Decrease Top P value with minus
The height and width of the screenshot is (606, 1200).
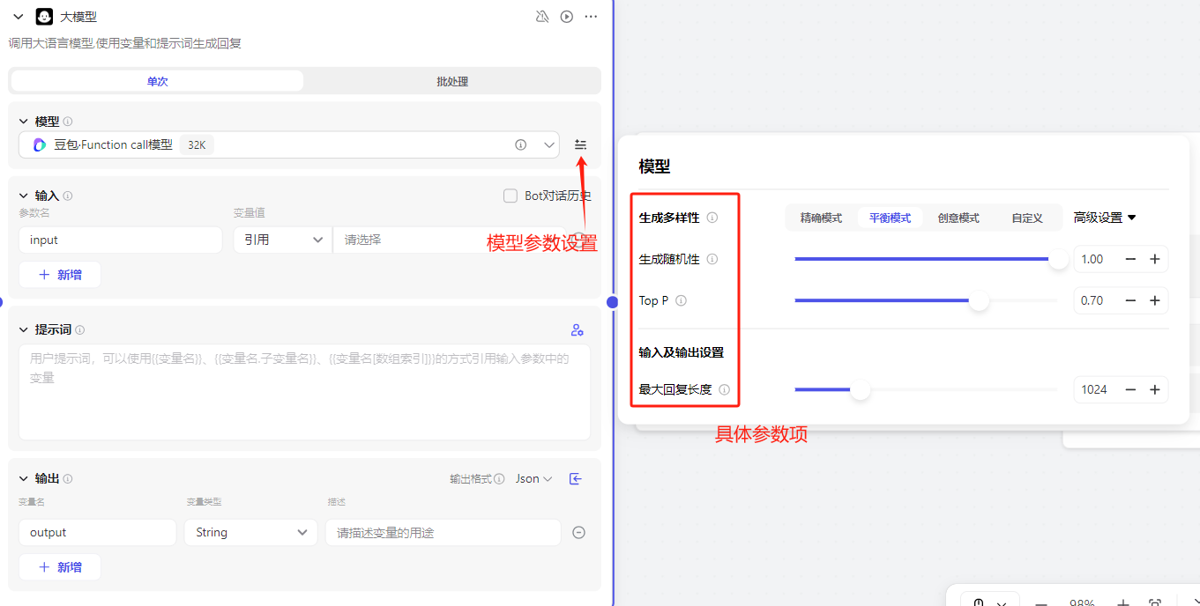pos(1130,300)
